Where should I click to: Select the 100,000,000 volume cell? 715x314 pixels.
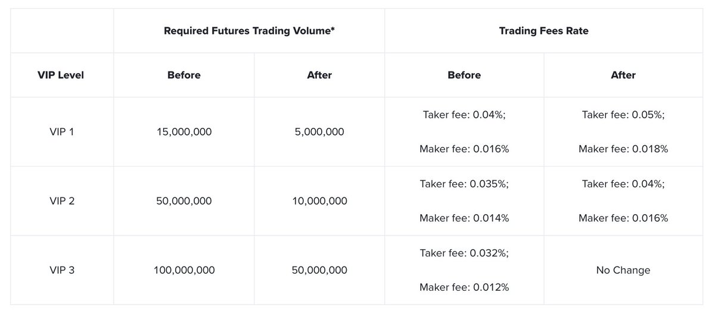point(184,270)
